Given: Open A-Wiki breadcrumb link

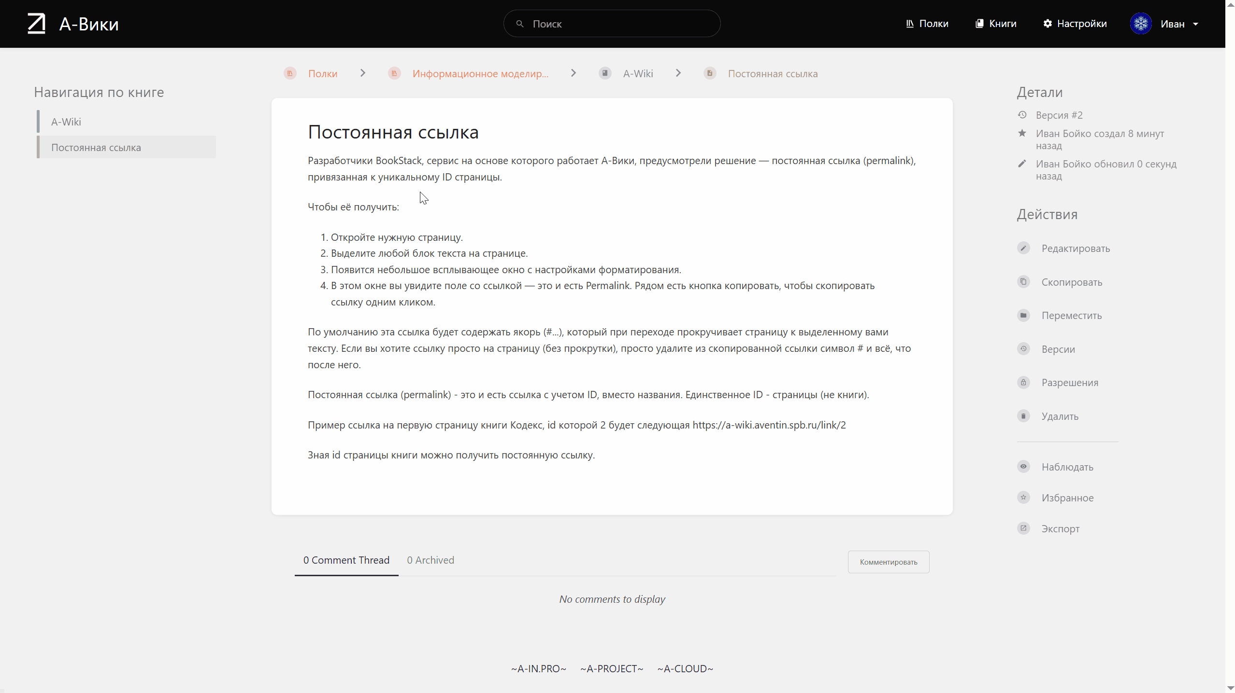Looking at the screenshot, I should (638, 74).
